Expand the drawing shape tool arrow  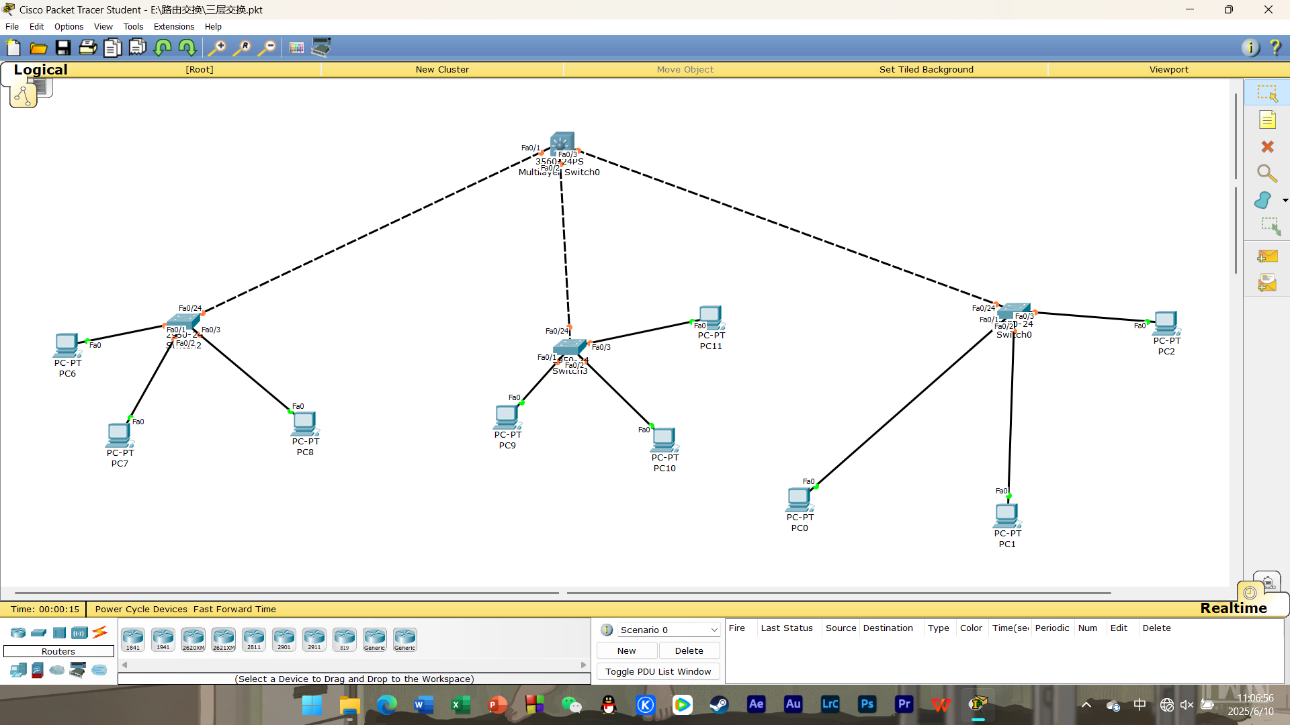click(x=1285, y=200)
